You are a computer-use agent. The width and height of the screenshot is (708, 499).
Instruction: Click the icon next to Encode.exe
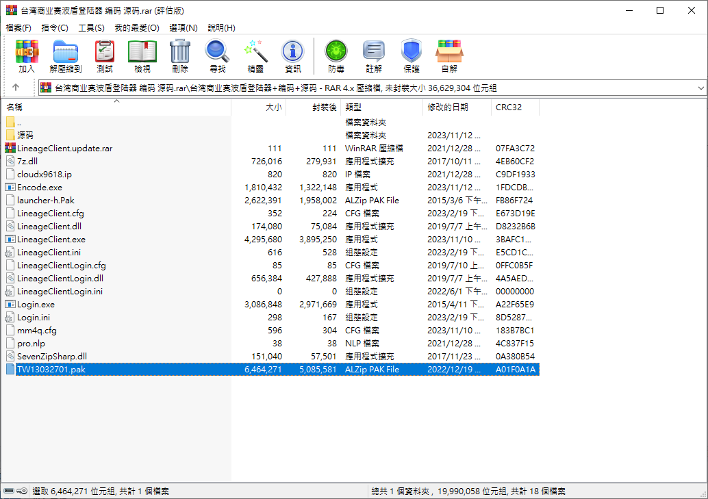pos(10,187)
